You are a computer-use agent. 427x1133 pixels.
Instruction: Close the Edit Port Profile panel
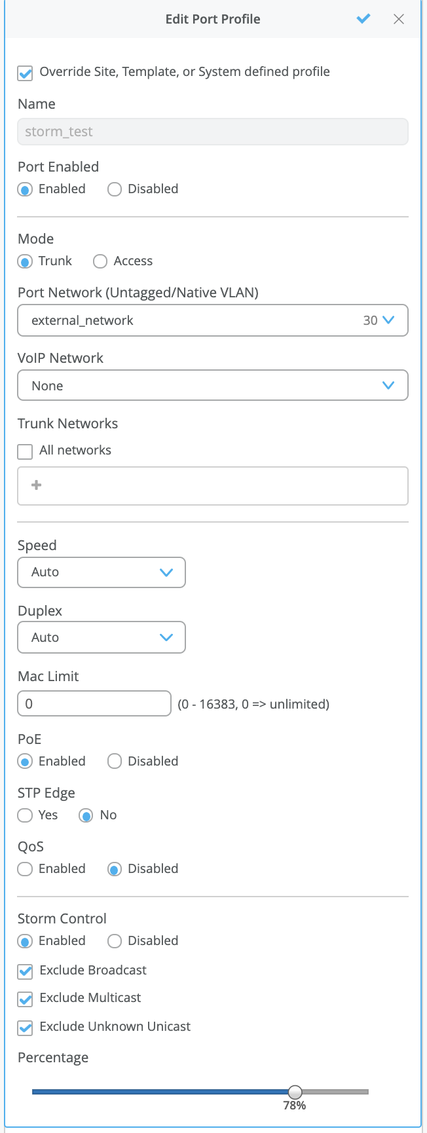point(399,19)
